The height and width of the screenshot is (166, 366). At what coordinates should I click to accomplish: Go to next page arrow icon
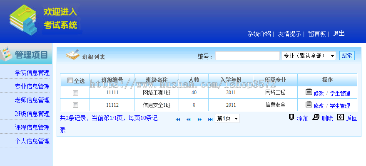point(199,120)
